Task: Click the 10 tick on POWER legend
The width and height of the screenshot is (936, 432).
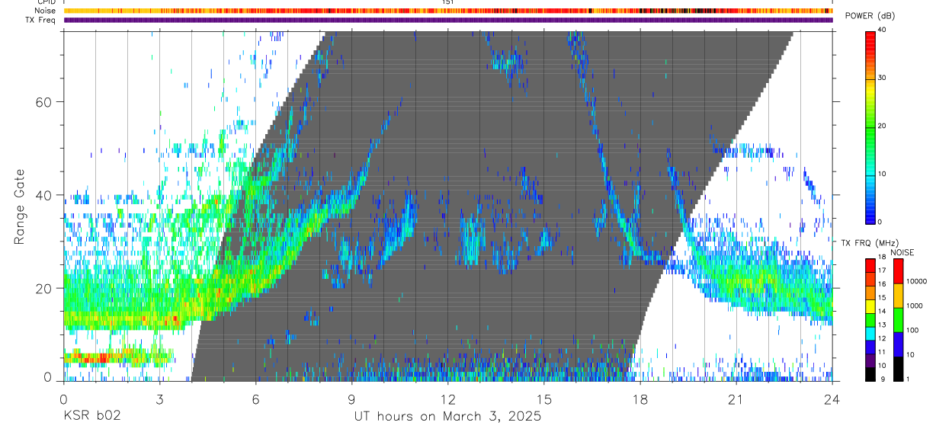Action: coord(881,174)
